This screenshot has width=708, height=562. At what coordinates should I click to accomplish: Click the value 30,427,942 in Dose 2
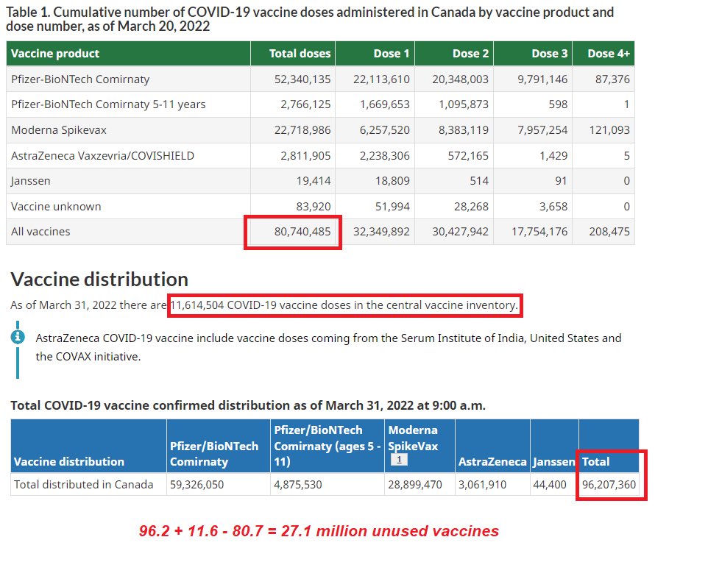tap(460, 232)
